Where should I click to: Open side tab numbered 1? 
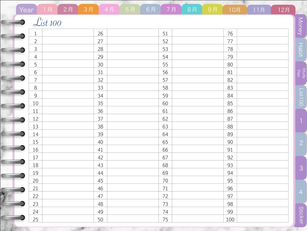coord(300,120)
